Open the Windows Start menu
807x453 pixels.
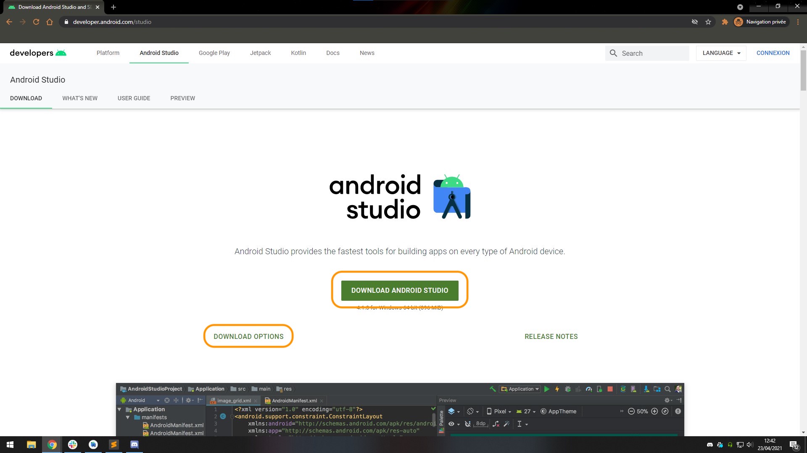click(10, 445)
